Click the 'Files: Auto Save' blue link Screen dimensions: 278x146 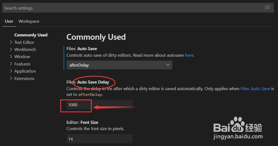click(x=255, y=89)
